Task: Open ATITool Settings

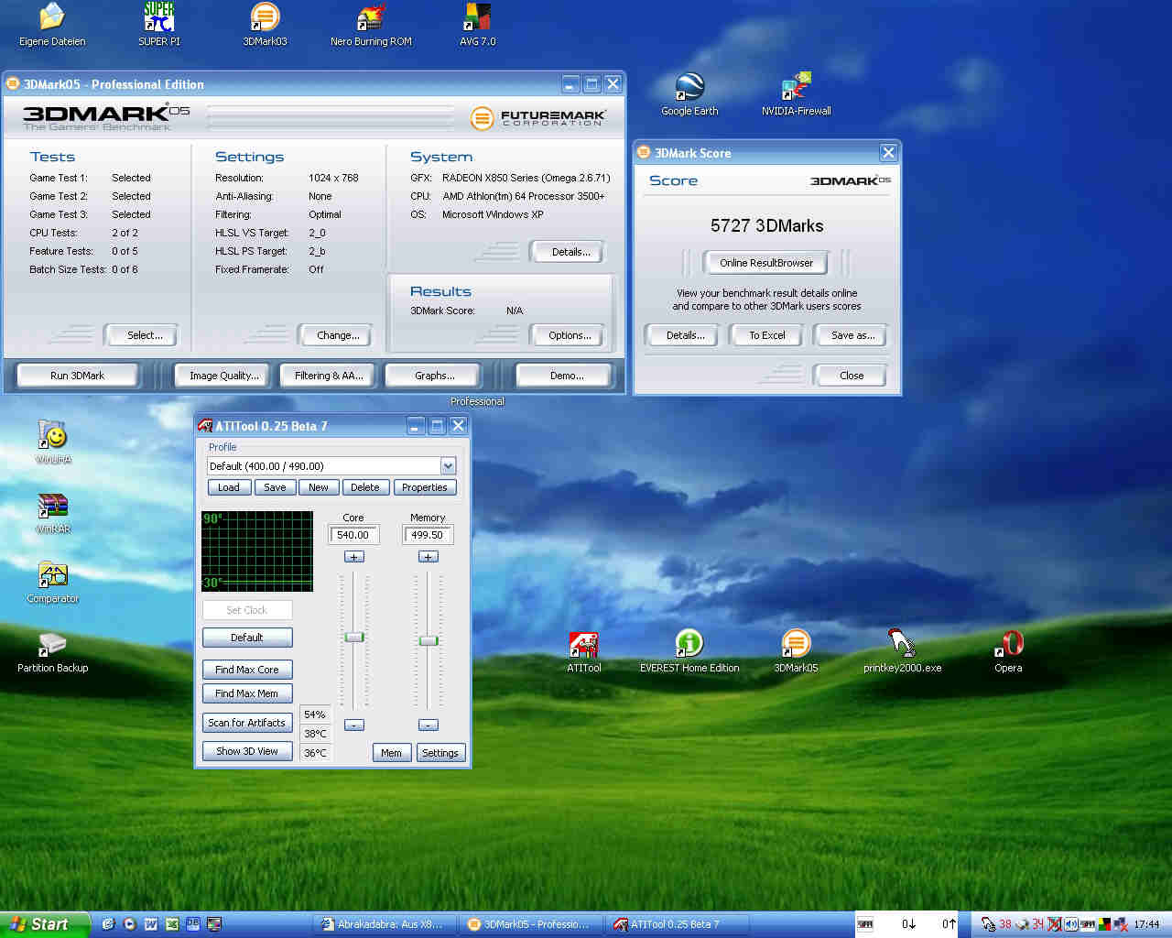Action: click(x=440, y=753)
